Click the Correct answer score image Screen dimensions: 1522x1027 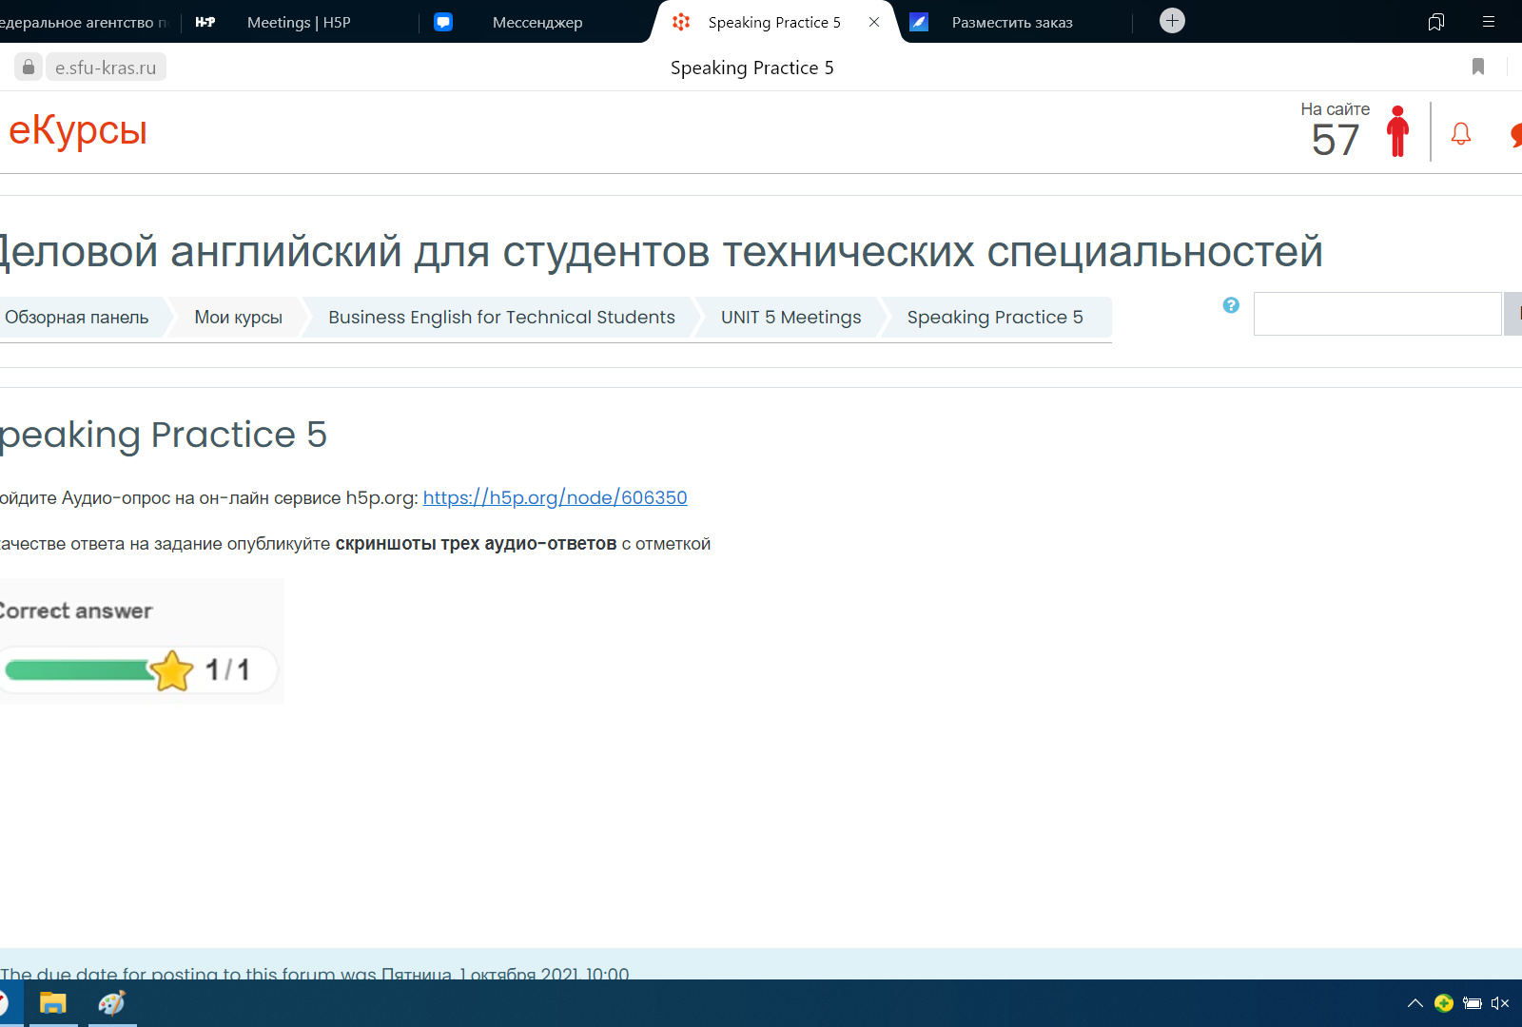[141, 642]
